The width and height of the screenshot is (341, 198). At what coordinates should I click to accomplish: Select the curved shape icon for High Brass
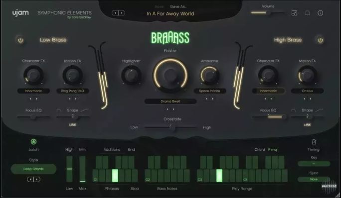[319, 110]
